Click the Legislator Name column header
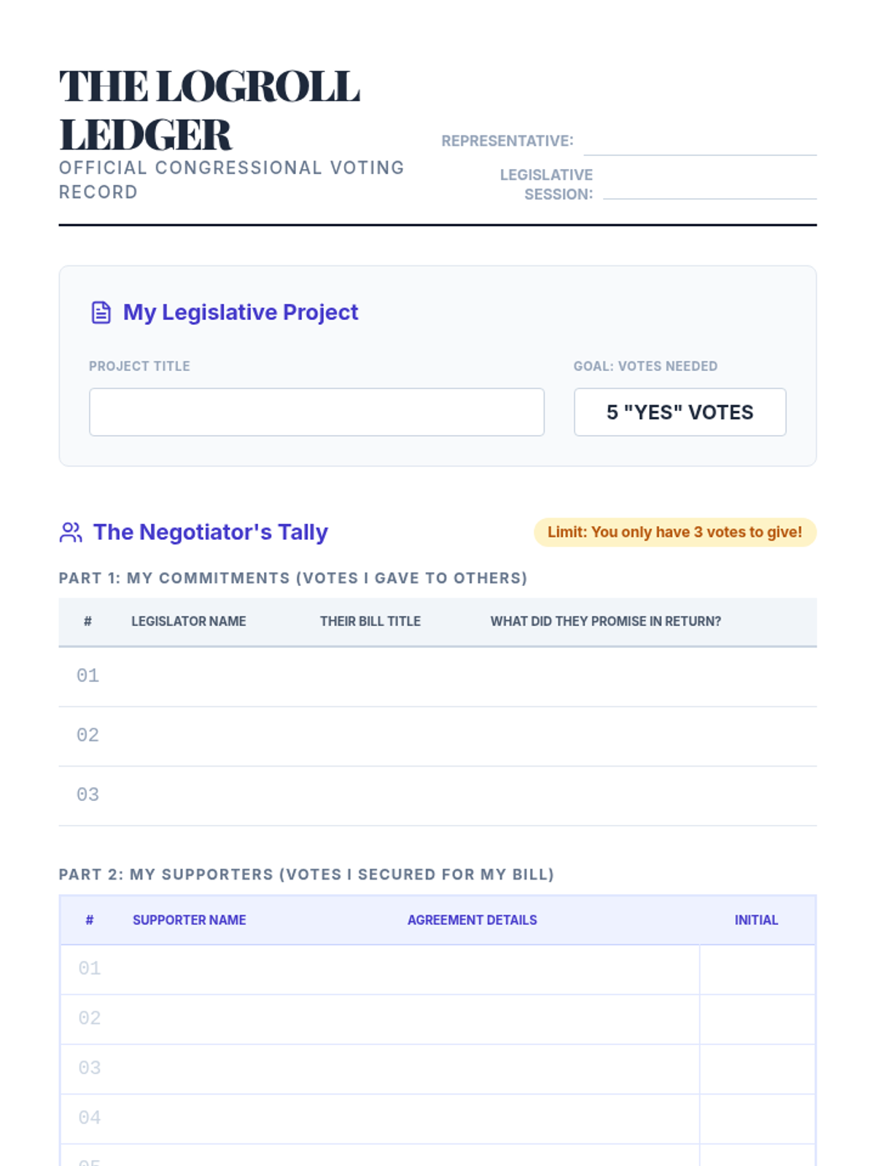This screenshot has width=875, height=1166. pos(188,622)
